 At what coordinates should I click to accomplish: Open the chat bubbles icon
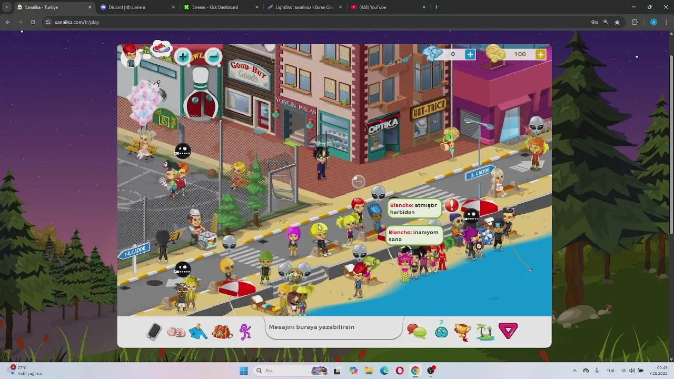[x=417, y=331]
